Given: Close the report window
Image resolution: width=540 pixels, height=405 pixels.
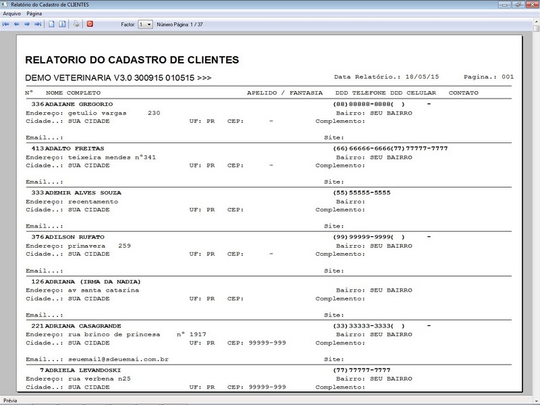Looking at the screenshot, I should coord(532,5).
